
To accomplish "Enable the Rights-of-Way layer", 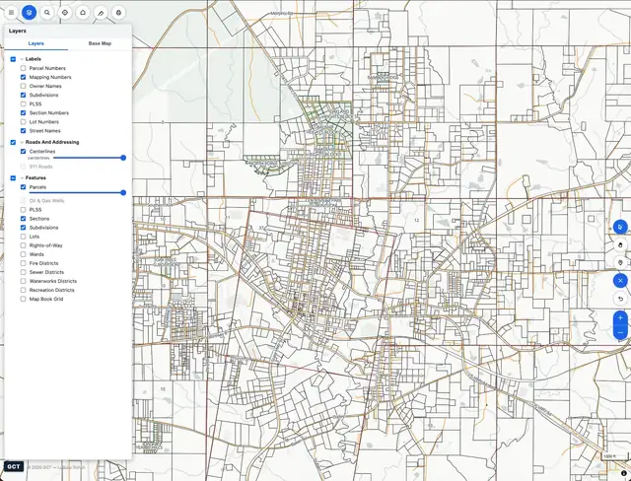I will click(x=23, y=245).
